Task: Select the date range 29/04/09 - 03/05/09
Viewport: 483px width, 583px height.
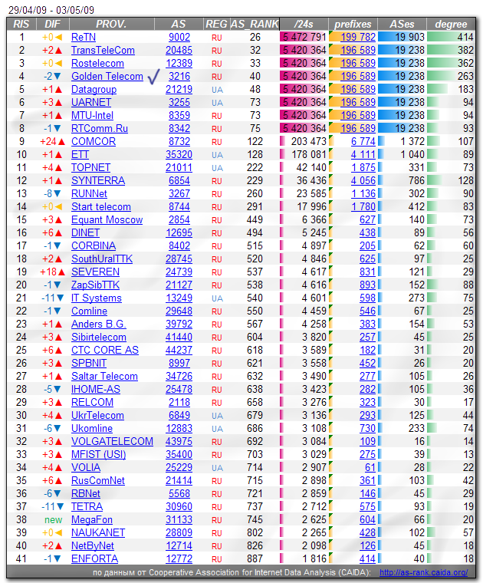Action: point(51,10)
